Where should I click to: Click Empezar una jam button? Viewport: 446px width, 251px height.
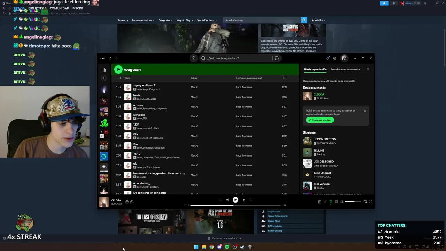[x=320, y=120]
